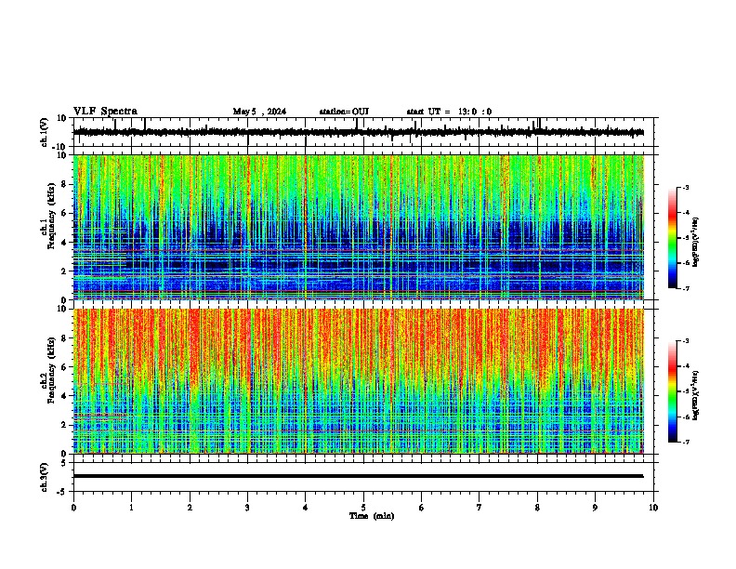736x569 pixels.
Task: Click the ch.1 frequency axis tick label '6'
Action: pos(65,213)
